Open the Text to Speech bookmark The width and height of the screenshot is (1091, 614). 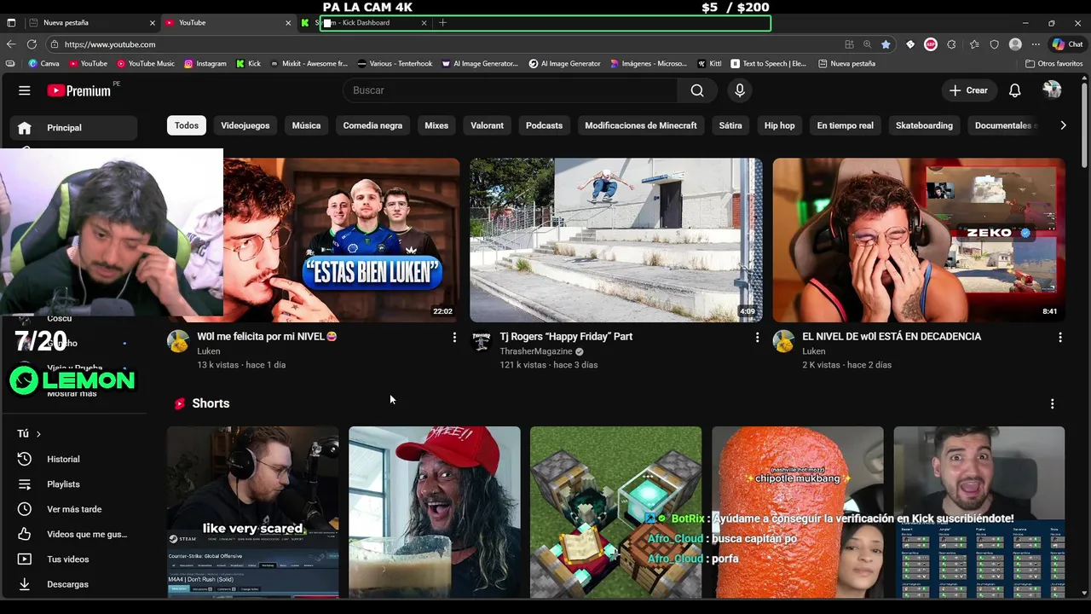[x=767, y=63]
